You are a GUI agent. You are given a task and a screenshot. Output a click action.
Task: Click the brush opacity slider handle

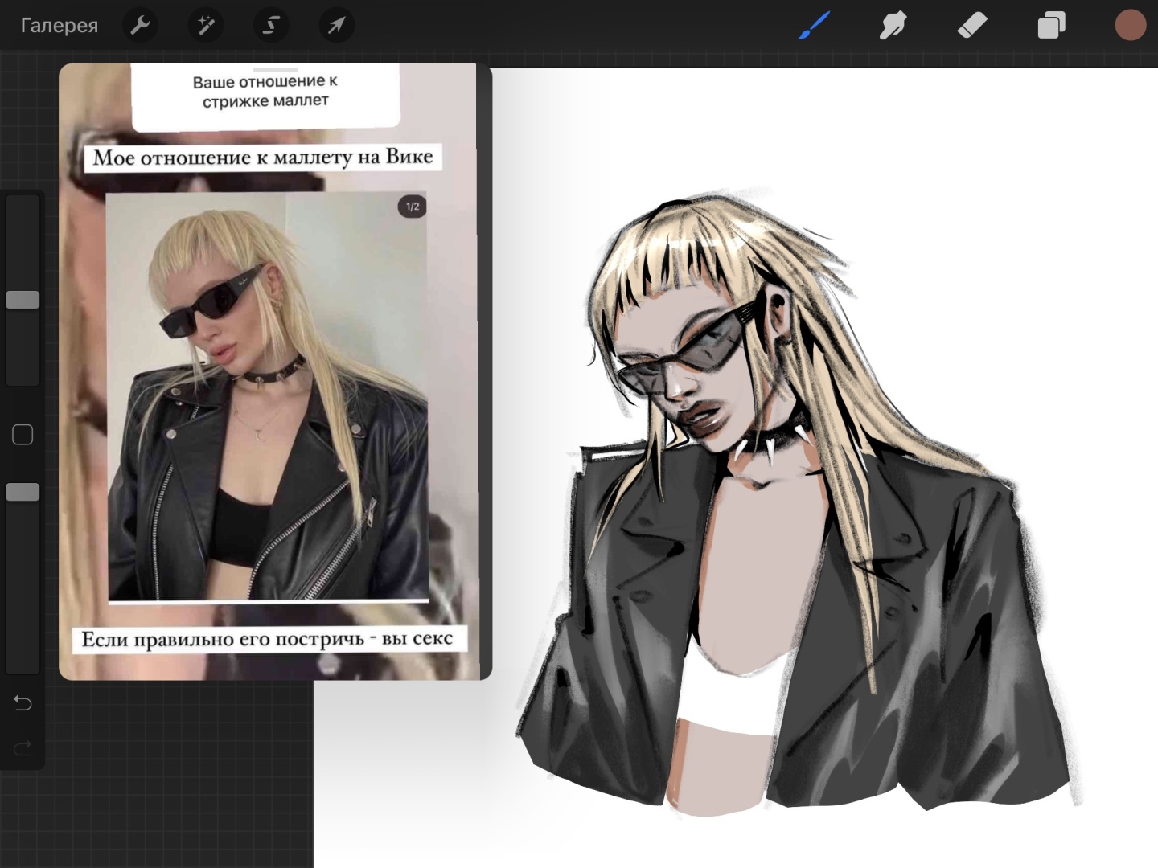23,493
